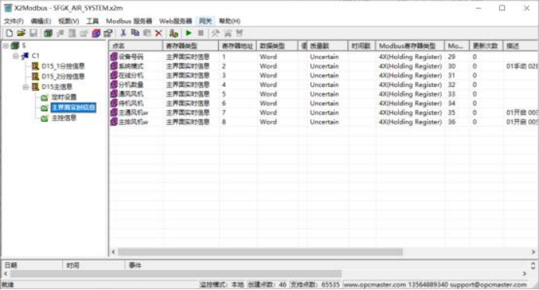This screenshot has height=290, width=539.
Task: Open the Modbus server menu
Action: (x=129, y=21)
